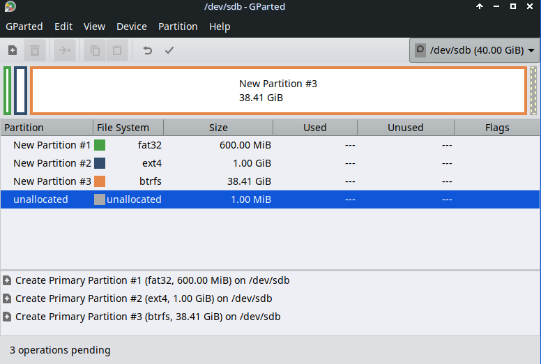Open the Device menu
Viewport: 541px width, 364px height.
click(132, 26)
